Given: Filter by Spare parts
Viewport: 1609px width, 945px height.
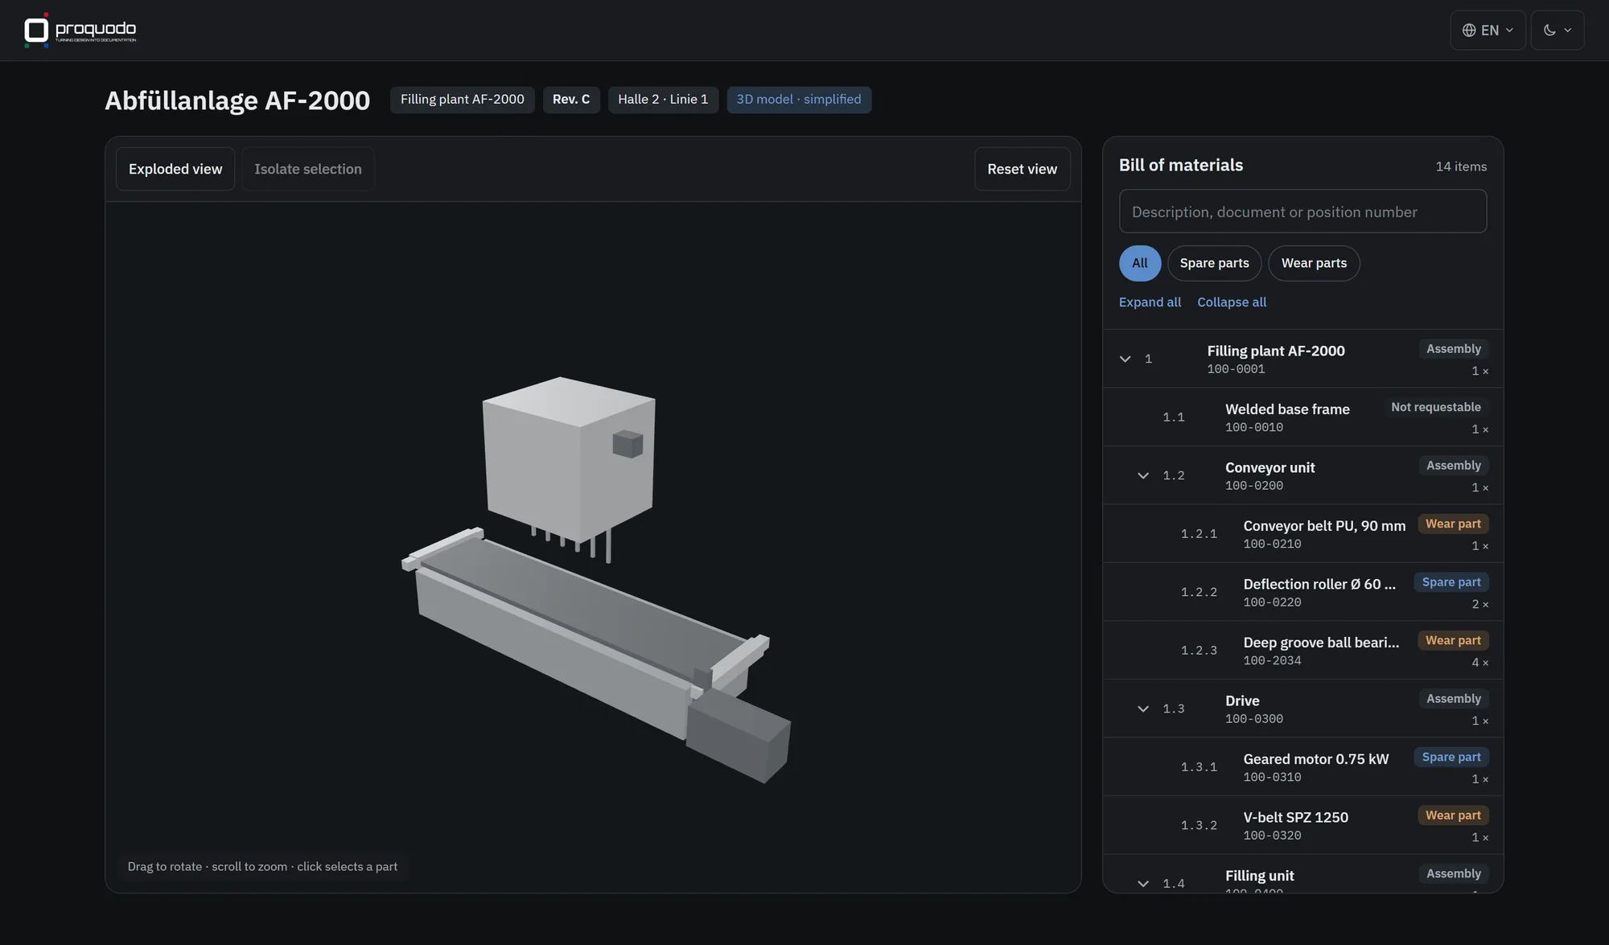Looking at the screenshot, I should coord(1214,263).
